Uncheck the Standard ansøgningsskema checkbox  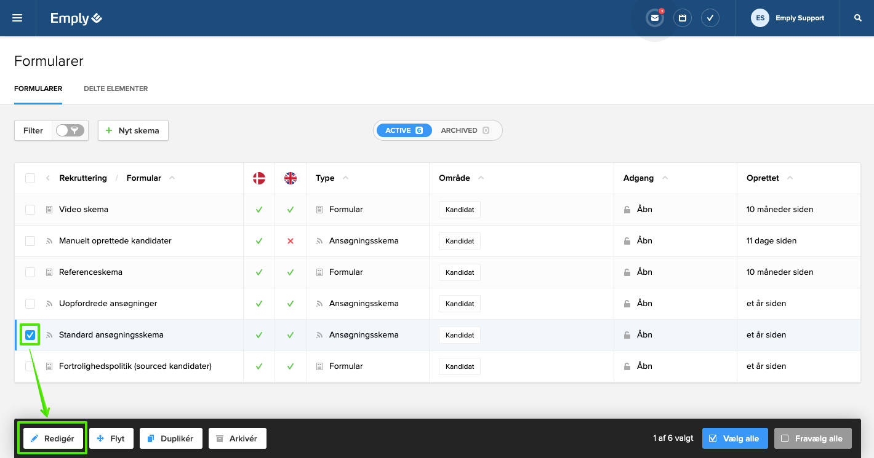tap(30, 335)
